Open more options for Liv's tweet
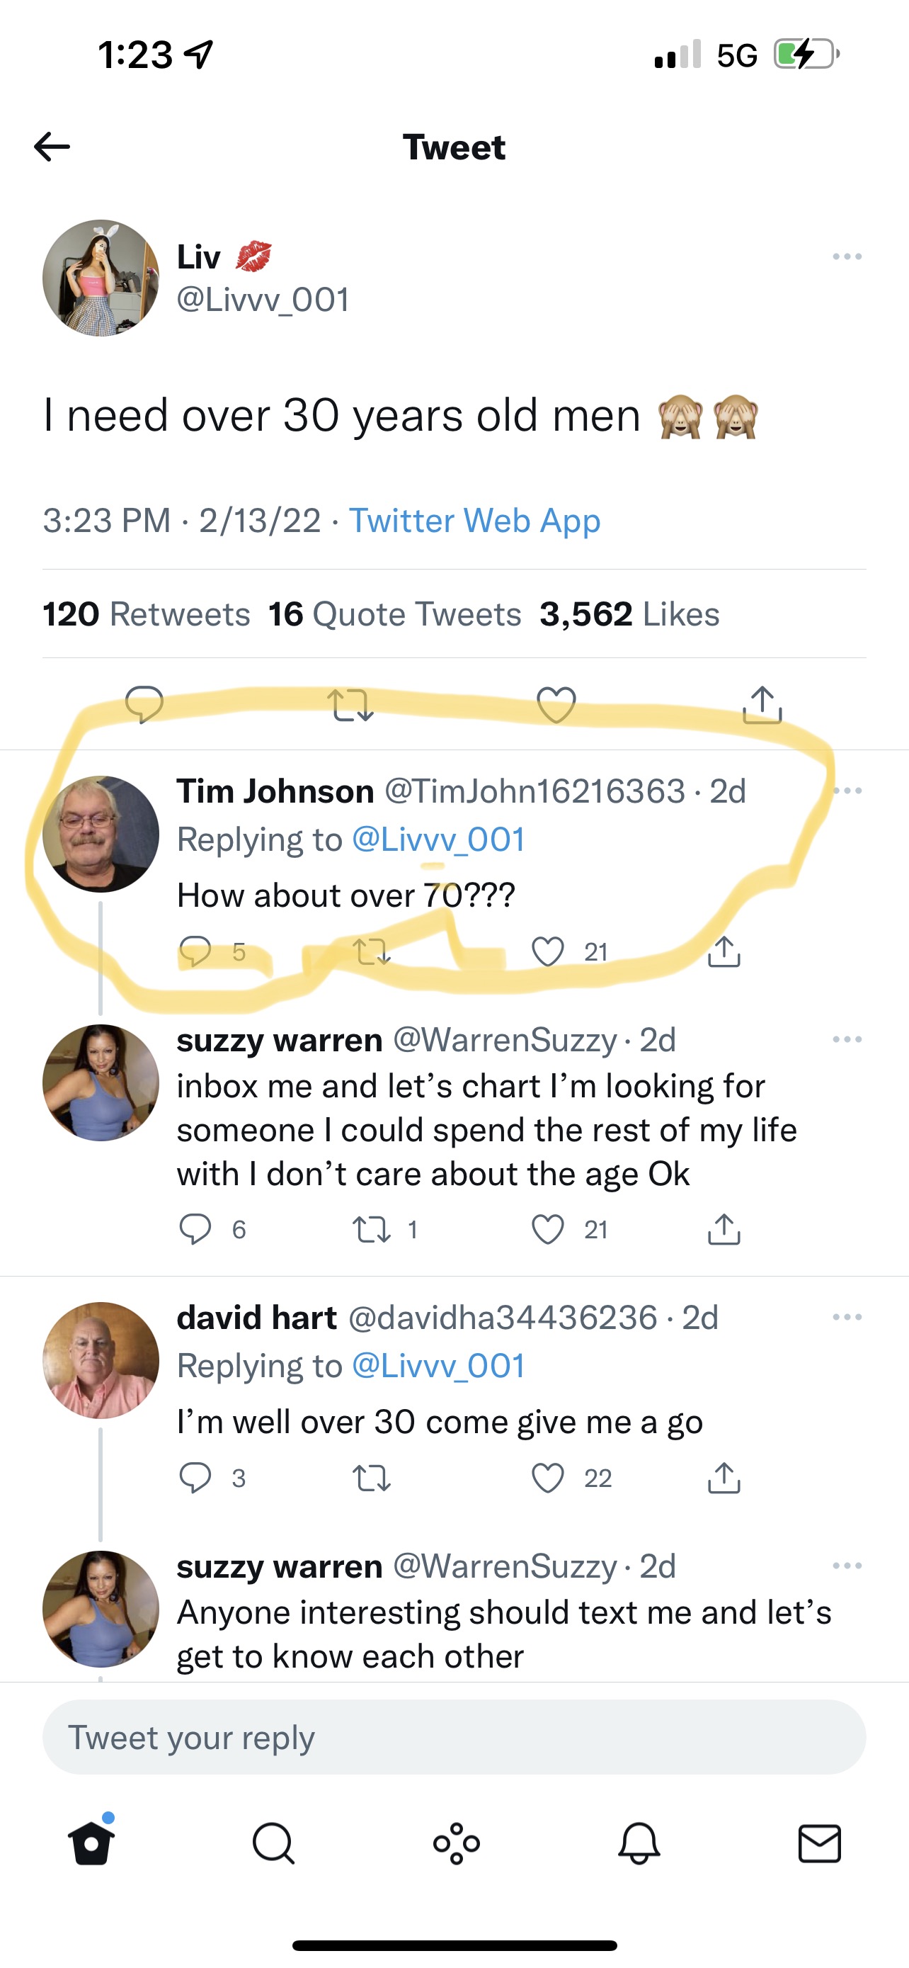 point(847,256)
